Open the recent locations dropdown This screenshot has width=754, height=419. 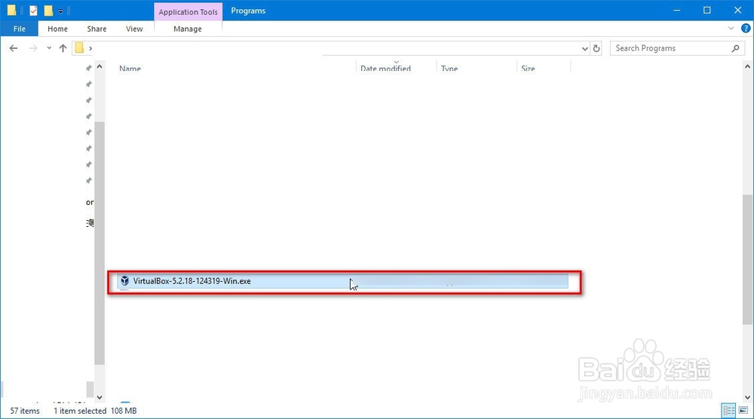[x=49, y=48]
